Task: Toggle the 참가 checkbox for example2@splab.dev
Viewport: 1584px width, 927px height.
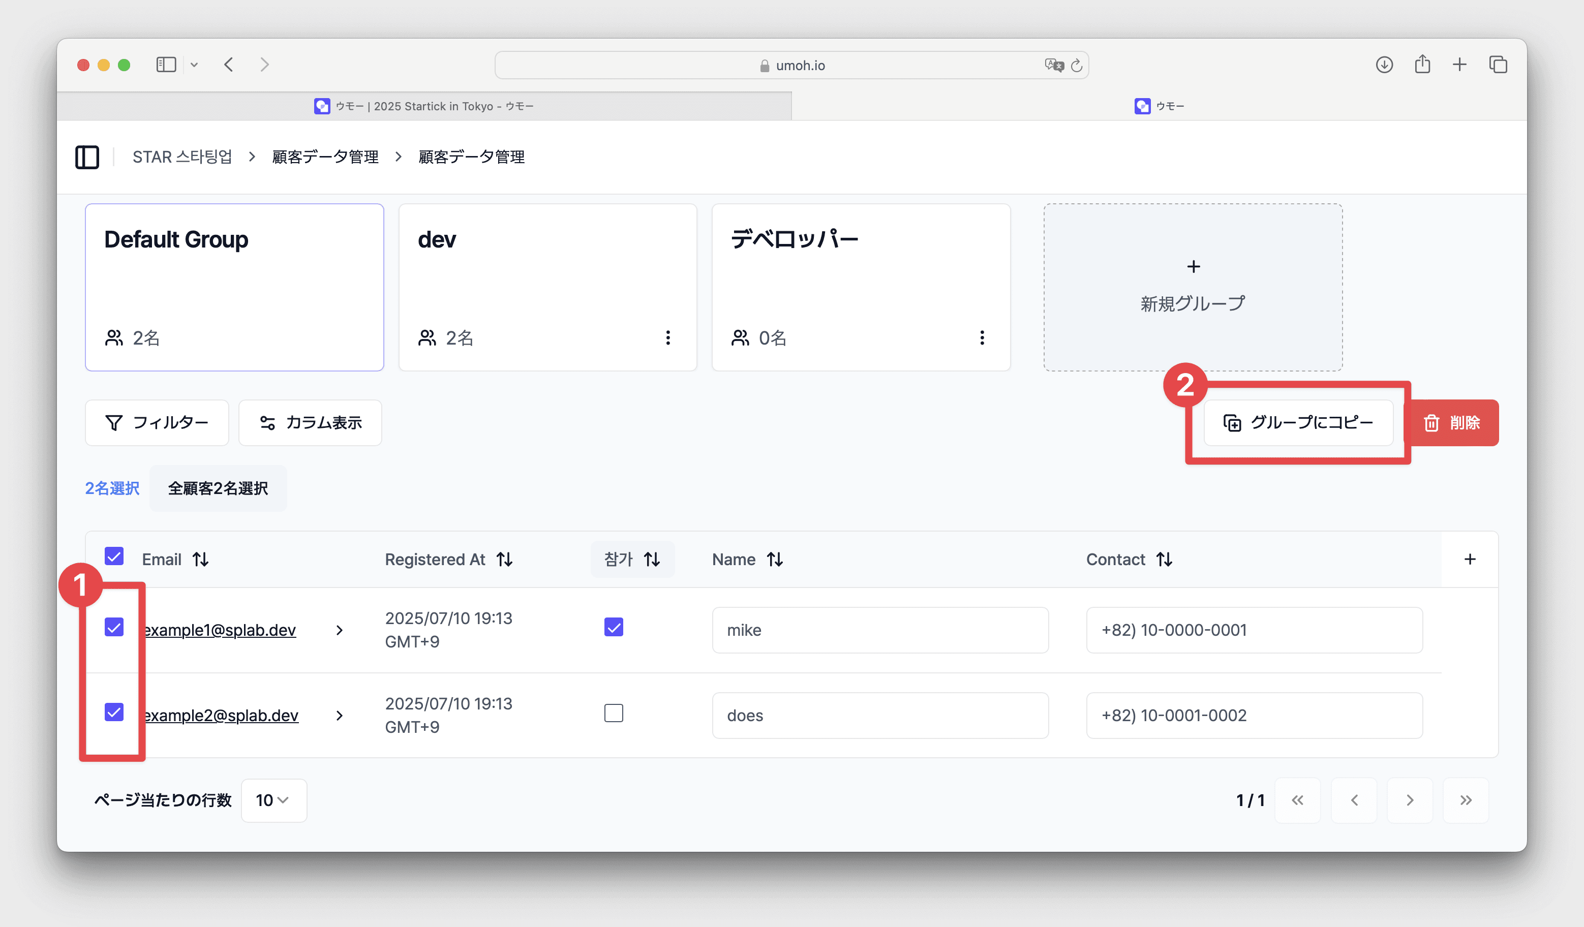Action: (x=614, y=713)
